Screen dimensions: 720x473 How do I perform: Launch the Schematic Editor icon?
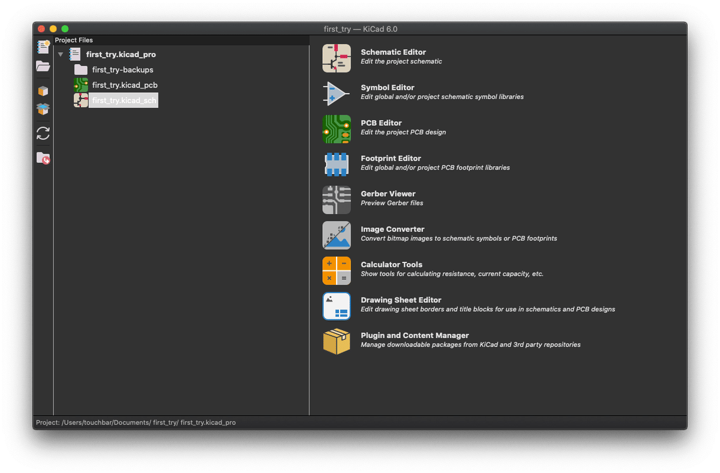click(337, 58)
